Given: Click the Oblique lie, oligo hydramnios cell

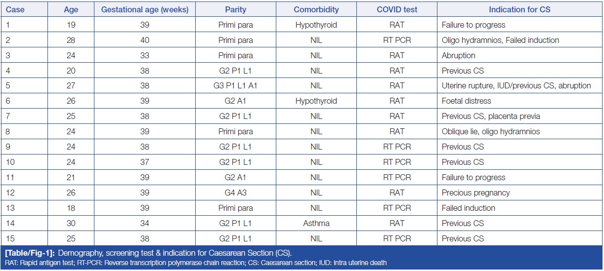Looking at the screenshot, I should pyautogui.click(x=490, y=132).
